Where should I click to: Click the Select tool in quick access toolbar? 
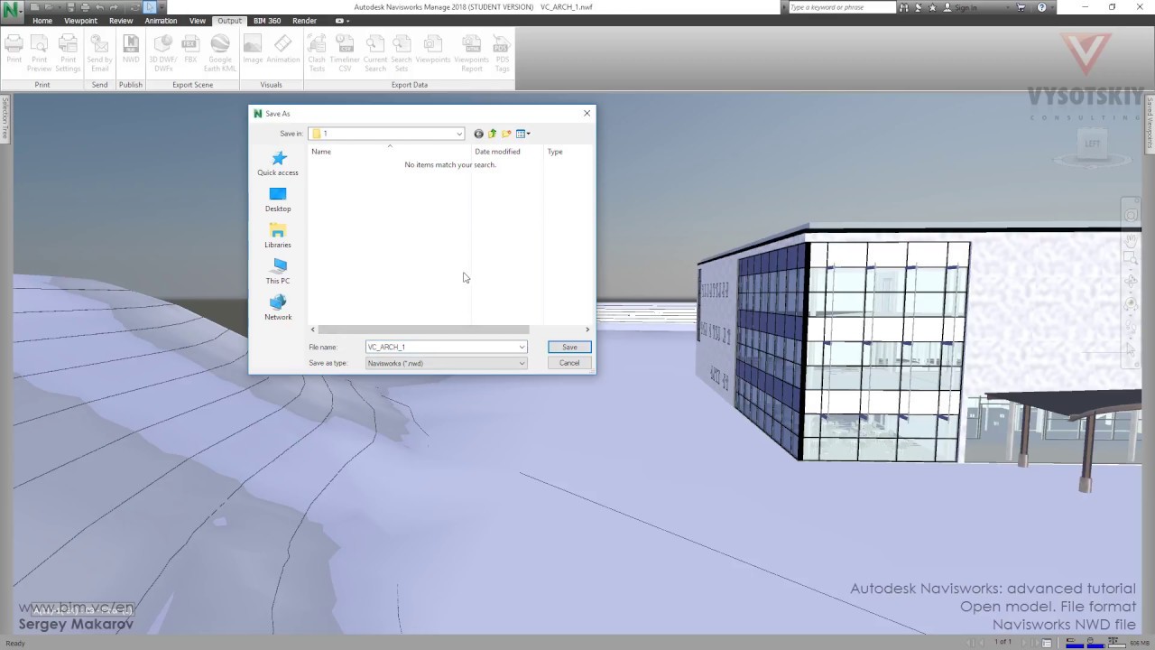(x=150, y=7)
